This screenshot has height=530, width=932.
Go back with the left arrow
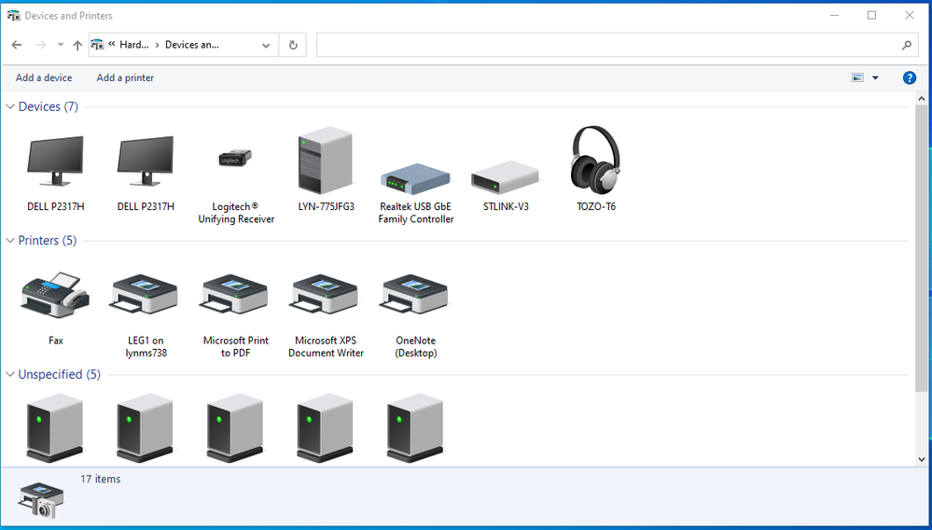pyautogui.click(x=17, y=45)
